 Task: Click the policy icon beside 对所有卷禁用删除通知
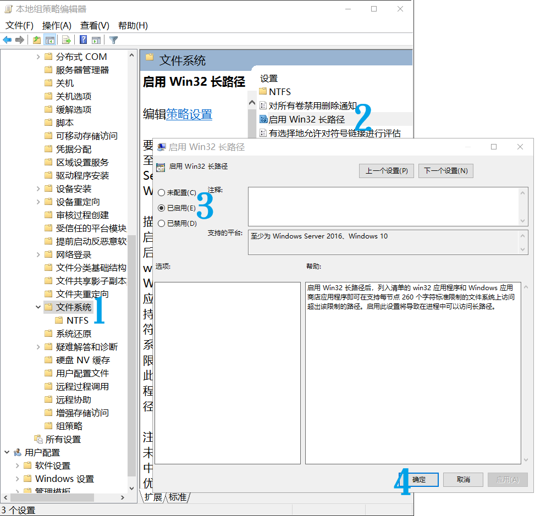coord(263,106)
